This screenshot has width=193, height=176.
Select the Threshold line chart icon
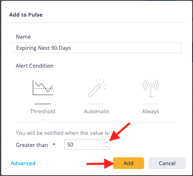43,88
